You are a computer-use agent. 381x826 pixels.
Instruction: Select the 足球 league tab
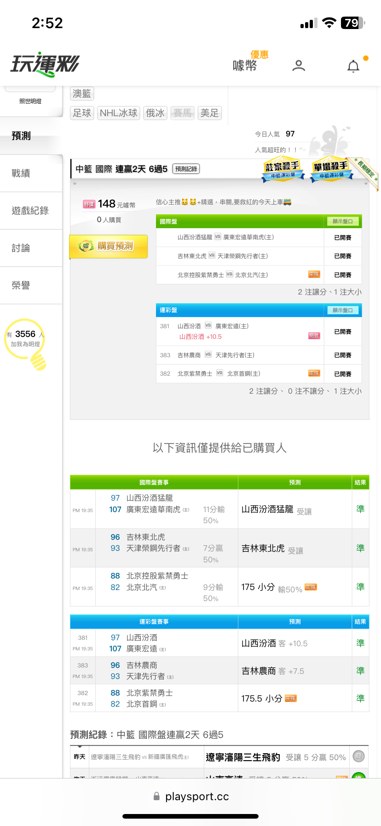[x=82, y=113]
